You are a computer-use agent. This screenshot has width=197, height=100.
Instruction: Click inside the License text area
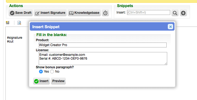[x=103, y=59]
